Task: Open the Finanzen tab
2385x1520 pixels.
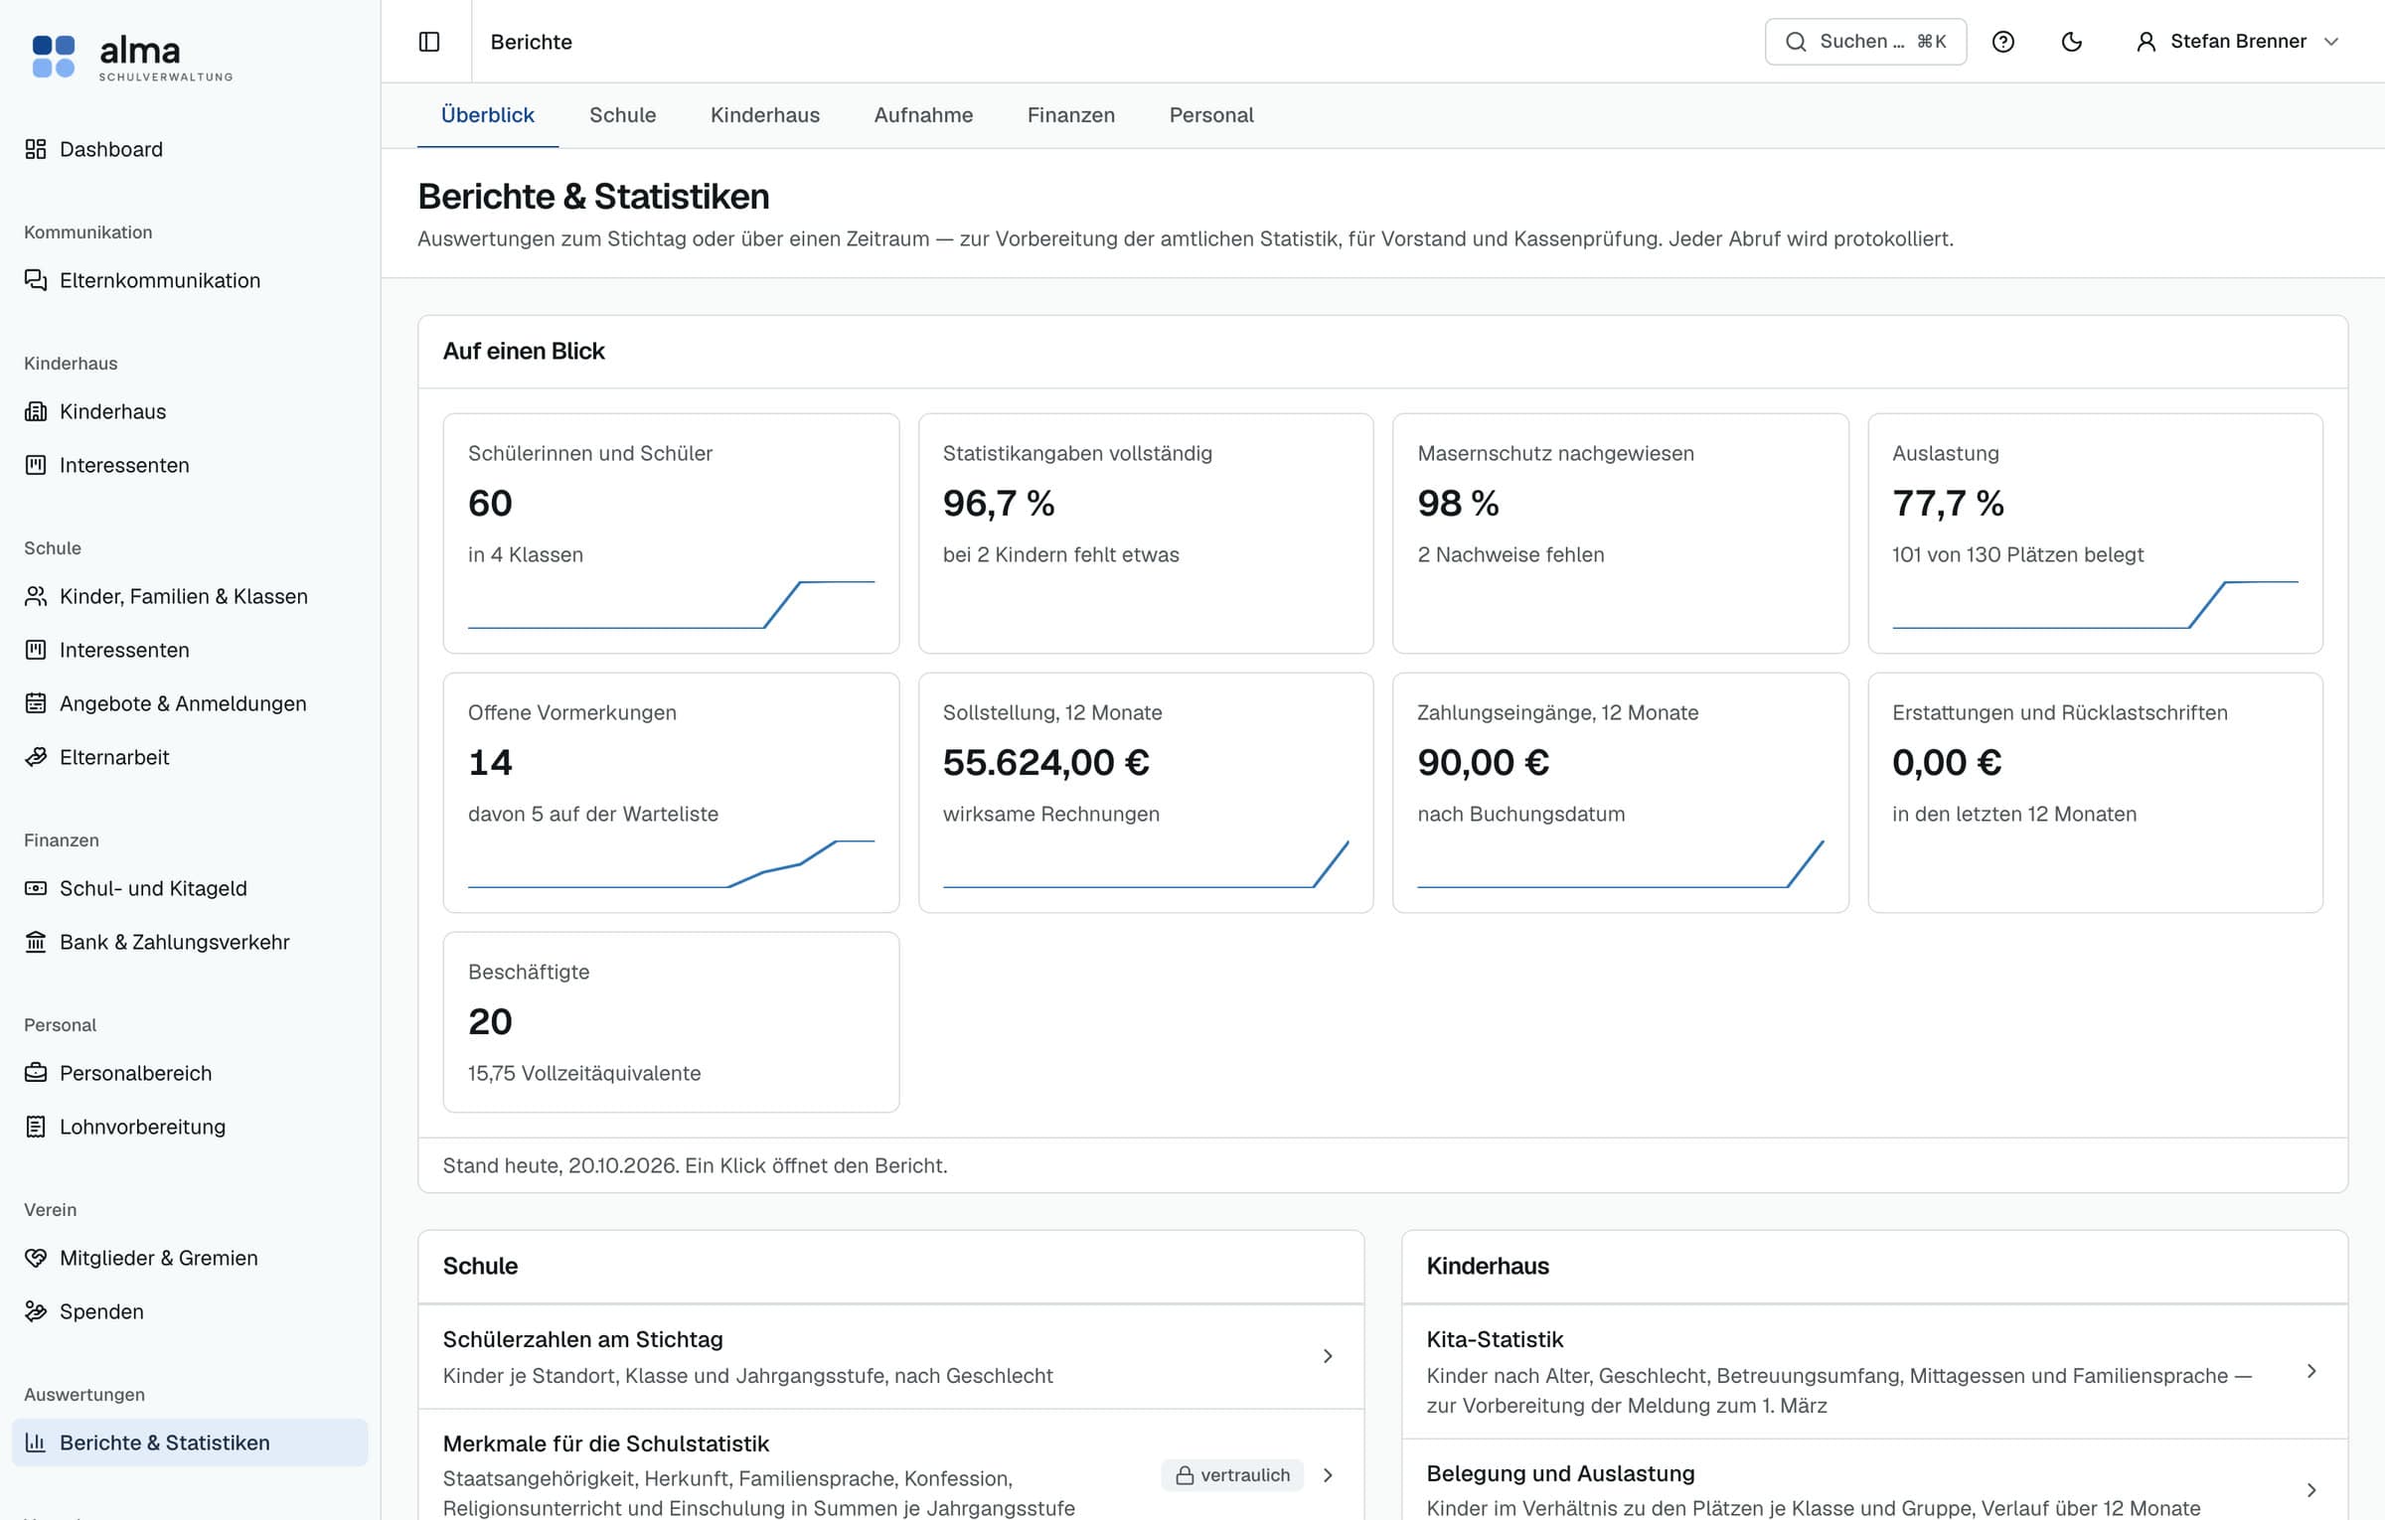Action: pyautogui.click(x=1071, y=115)
